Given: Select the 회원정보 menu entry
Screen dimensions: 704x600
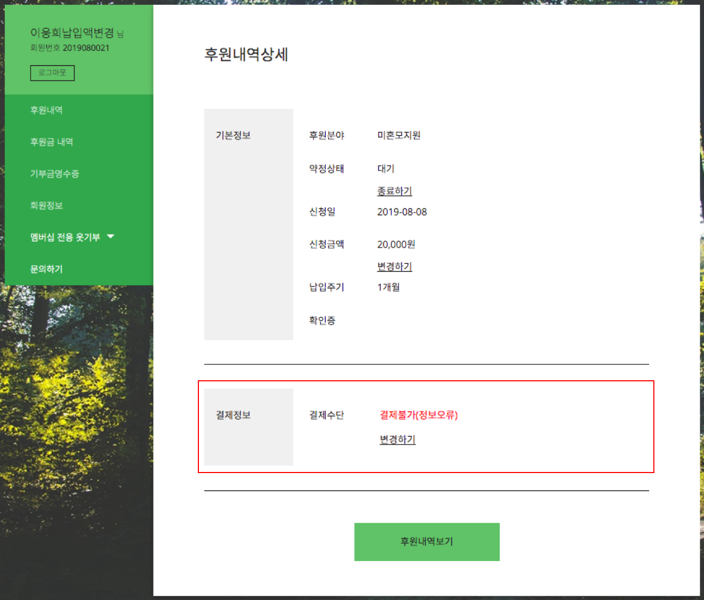Looking at the screenshot, I should point(46,205).
